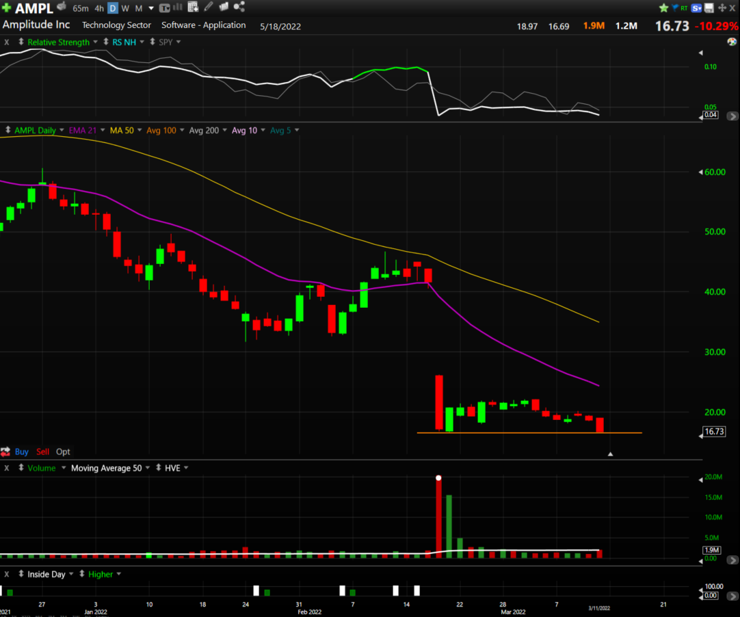The height and width of the screenshot is (617, 740).
Task: Click the folder notes icon in toolbar
Action: coord(224,7)
